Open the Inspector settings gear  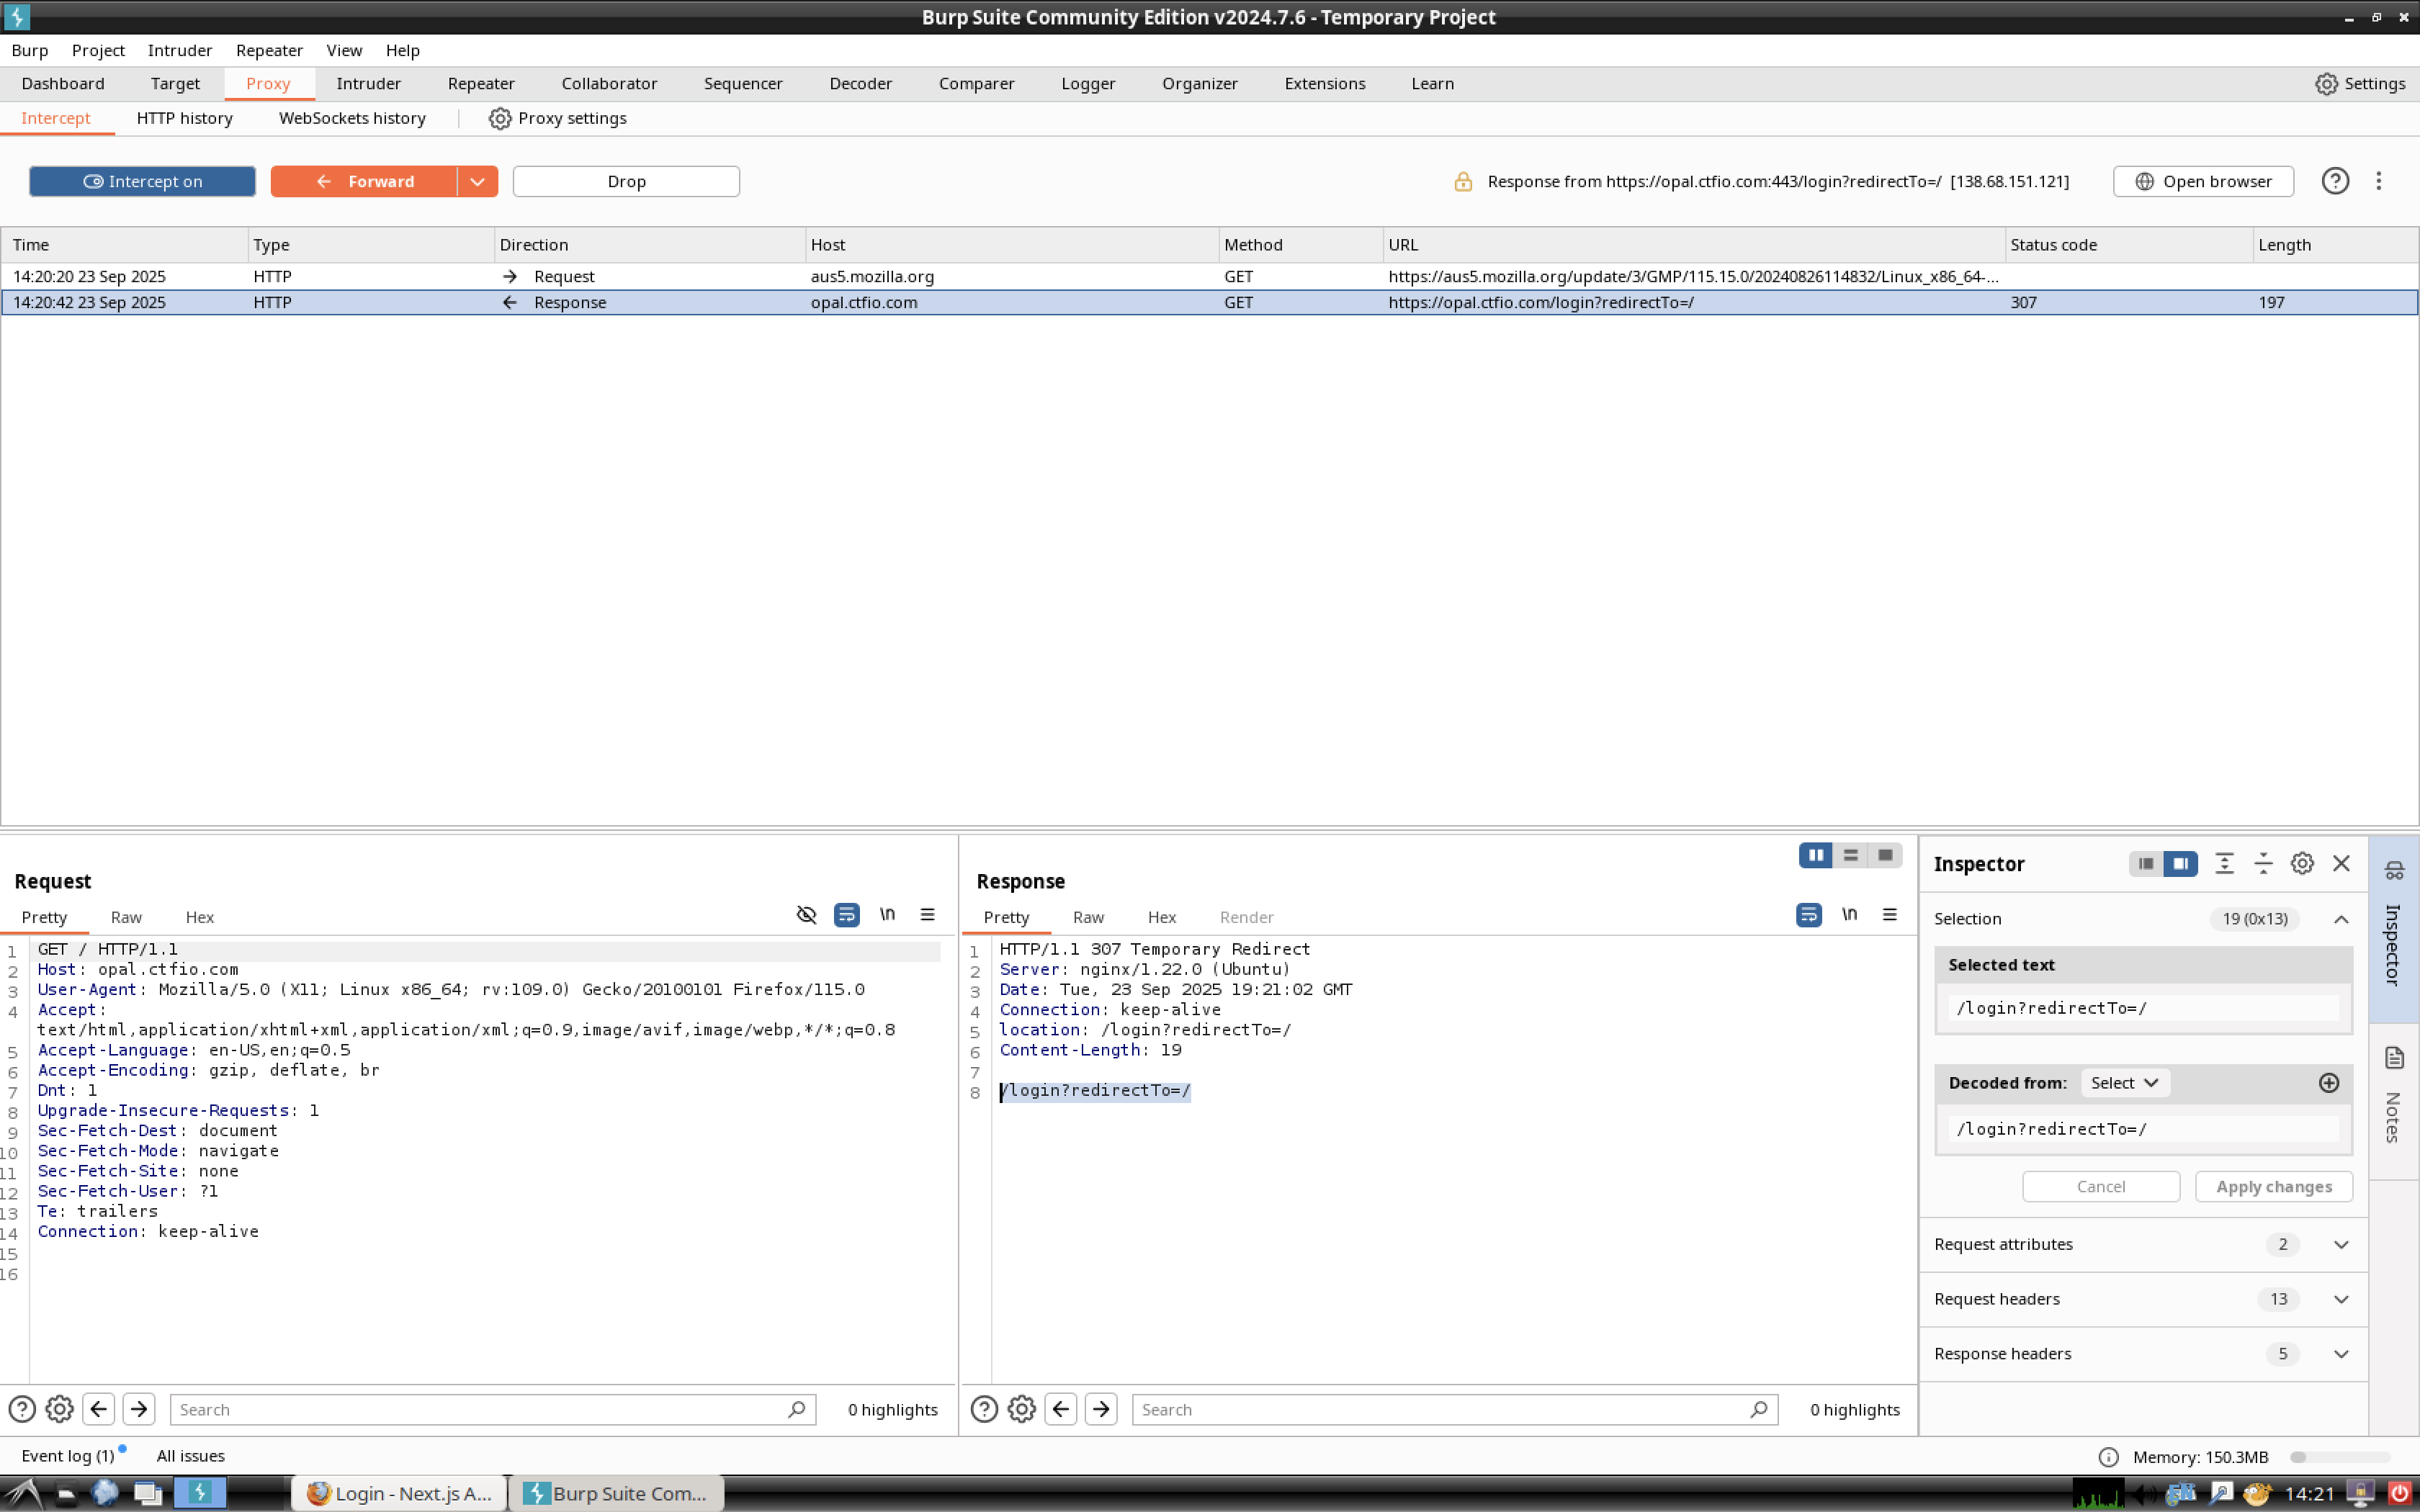coord(2302,863)
